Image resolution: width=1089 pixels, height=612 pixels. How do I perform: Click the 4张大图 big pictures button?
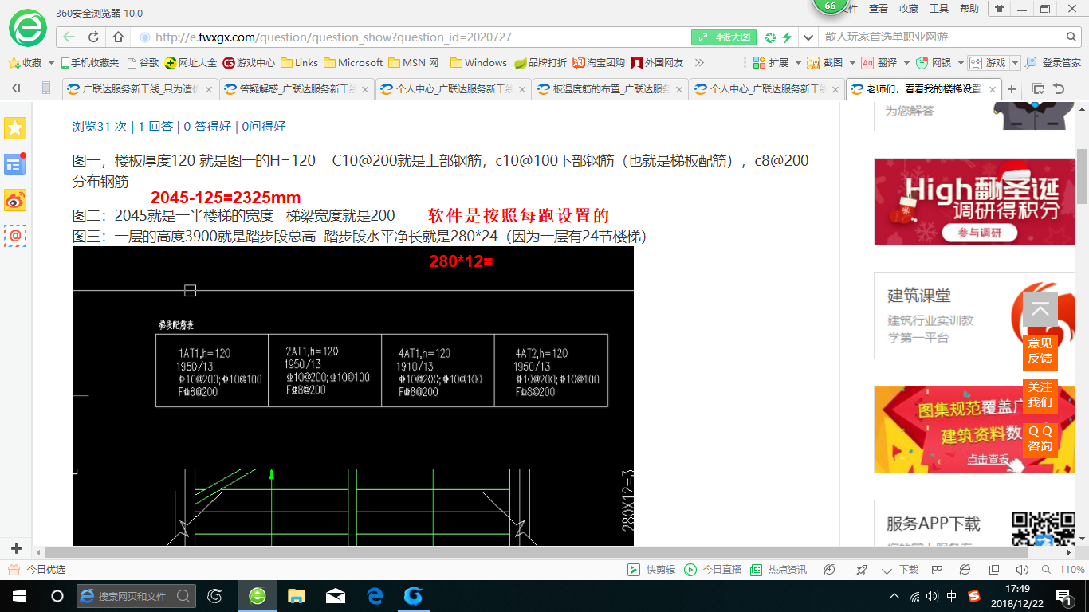click(x=723, y=37)
